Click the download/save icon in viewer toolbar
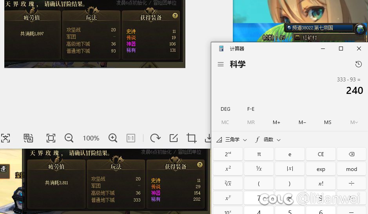Image resolution: width=368 pixels, height=214 pixels. [208, 138]
